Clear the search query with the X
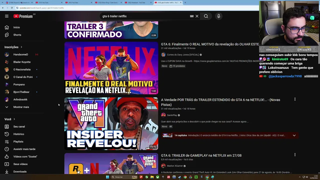This screenshot has height=180, width=320. click(x=197, y=16)
